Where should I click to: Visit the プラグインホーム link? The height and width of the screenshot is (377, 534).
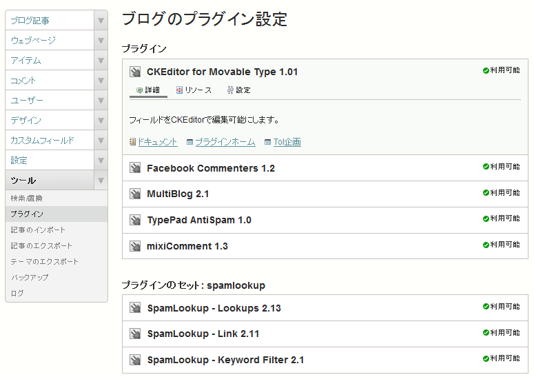click(225, 142)
